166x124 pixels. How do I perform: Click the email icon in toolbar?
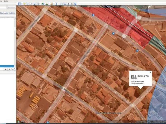pyautogui.click(x=61, y=4)
